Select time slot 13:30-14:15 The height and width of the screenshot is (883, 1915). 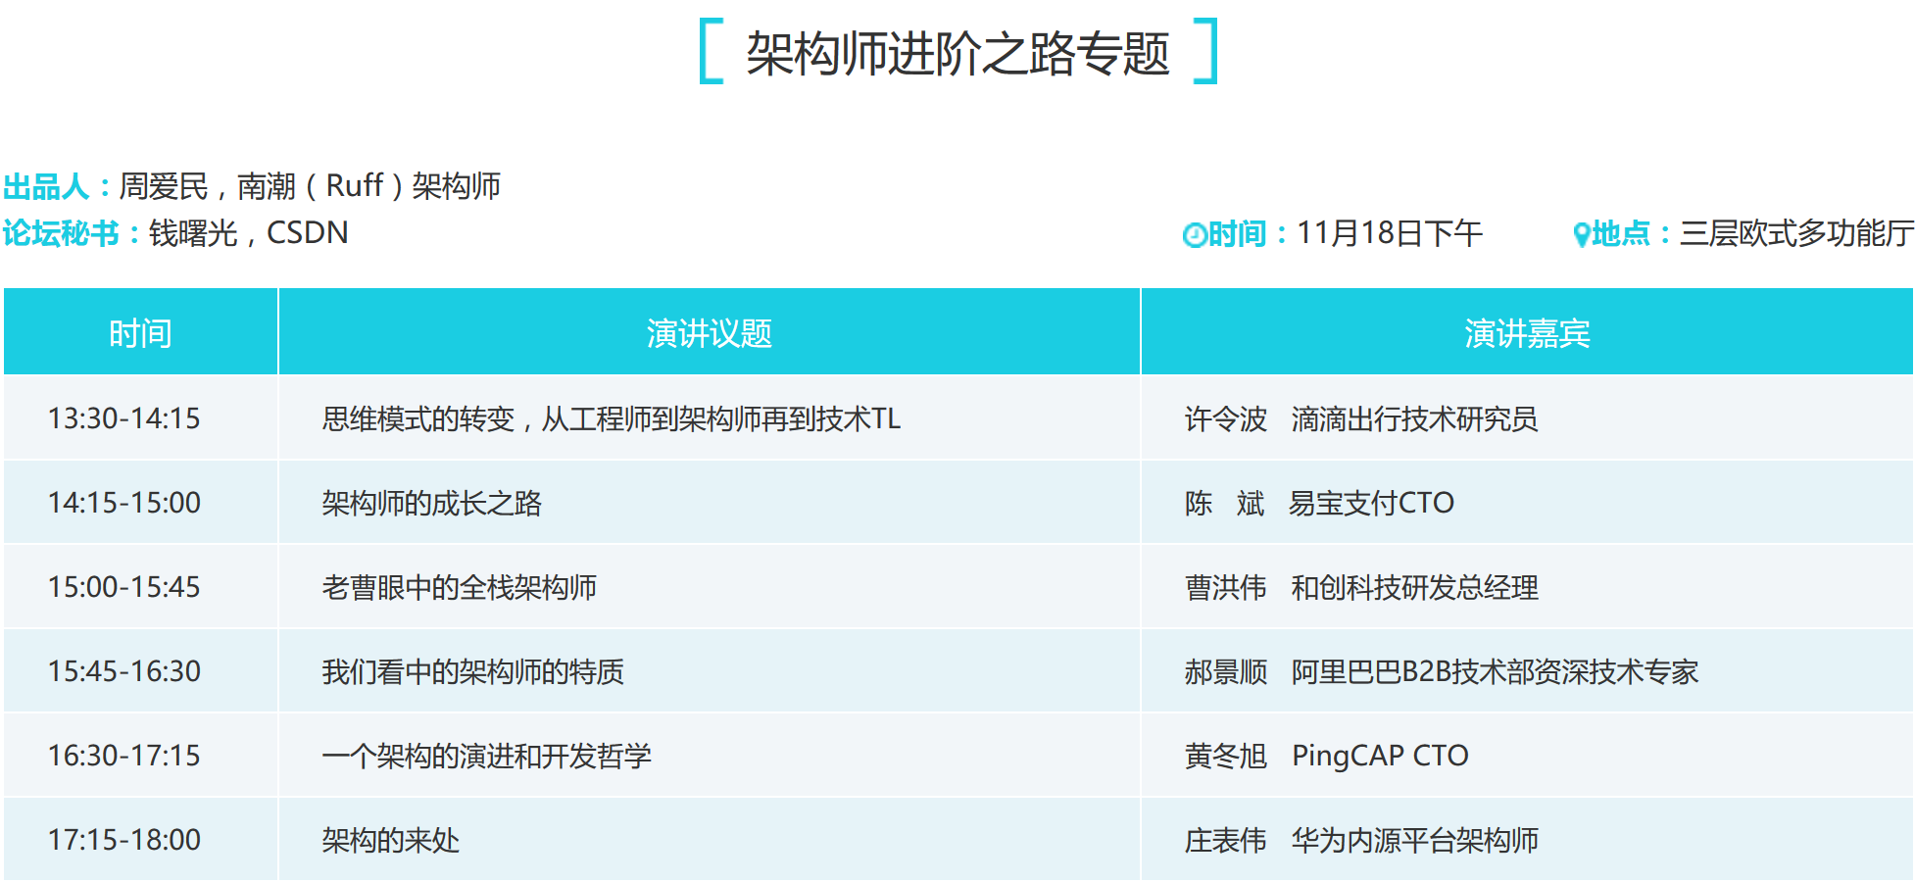124,418
